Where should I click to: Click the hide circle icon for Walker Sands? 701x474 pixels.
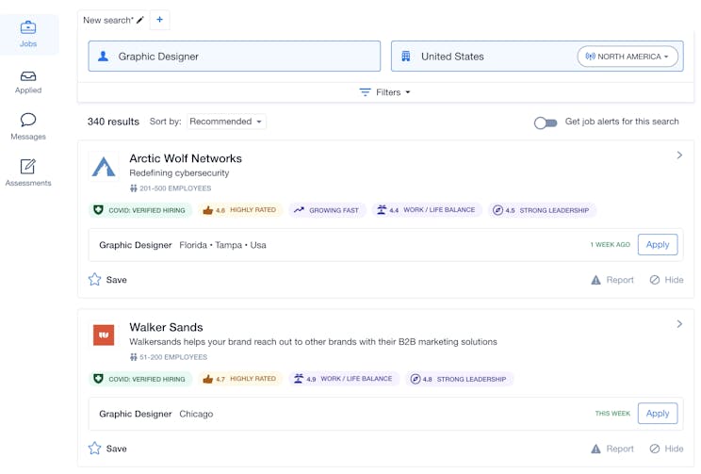pyautogui.click(x=655, y=449)
